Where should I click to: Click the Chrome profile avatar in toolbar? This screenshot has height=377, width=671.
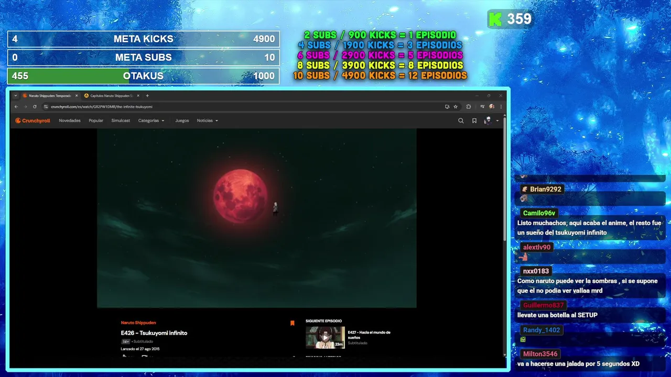[492, 106]
